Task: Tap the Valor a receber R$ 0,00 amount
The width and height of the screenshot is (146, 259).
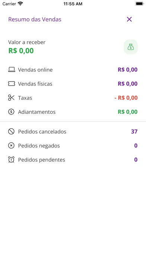Action: (x=21, y=51)
